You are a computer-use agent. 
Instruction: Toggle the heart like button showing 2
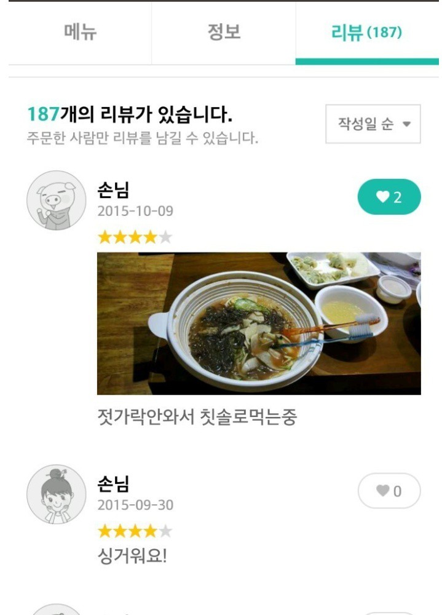click(389, 197)
